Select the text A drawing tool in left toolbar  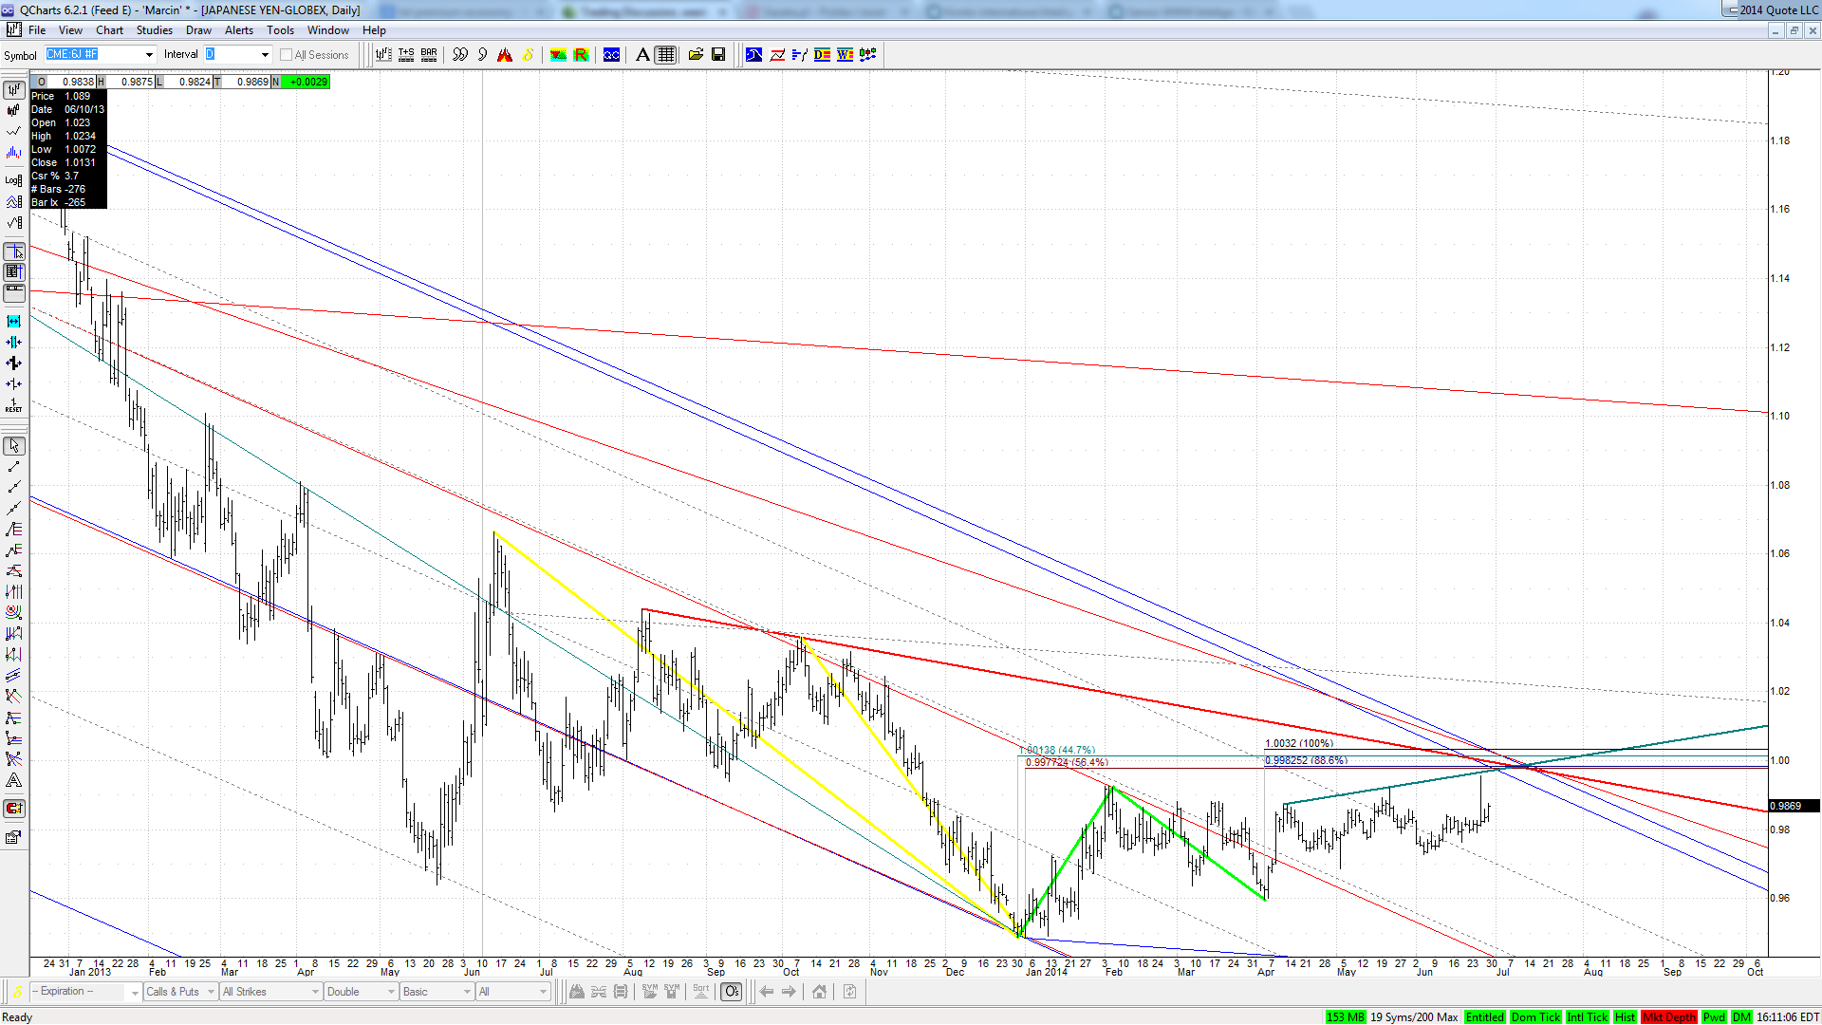pos(13,781)
